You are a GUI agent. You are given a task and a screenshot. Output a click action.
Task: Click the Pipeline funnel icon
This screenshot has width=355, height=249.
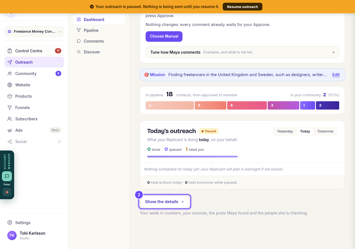(79, 30)
